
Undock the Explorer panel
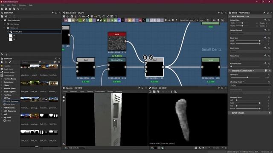(56, 13)
